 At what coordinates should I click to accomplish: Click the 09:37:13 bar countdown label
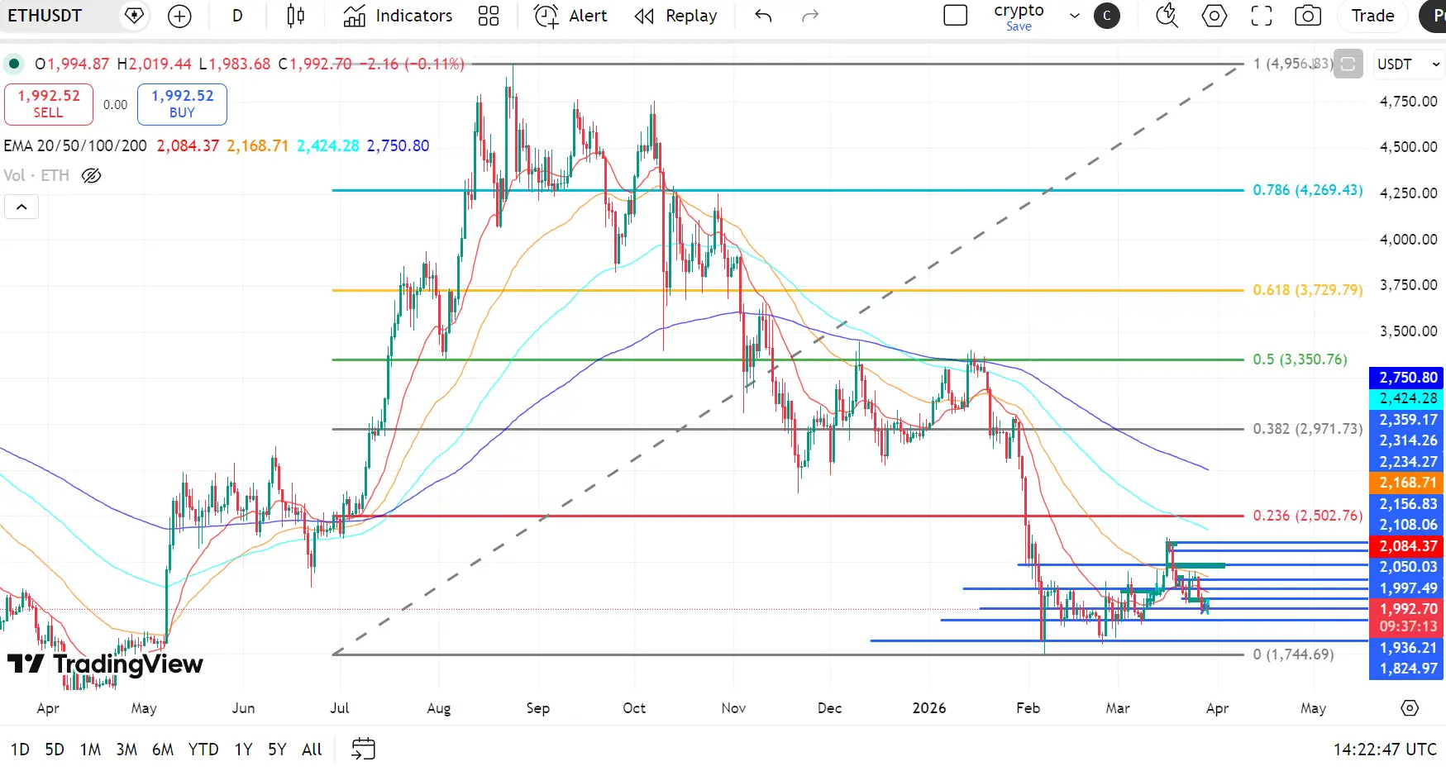coord(1407,627)
